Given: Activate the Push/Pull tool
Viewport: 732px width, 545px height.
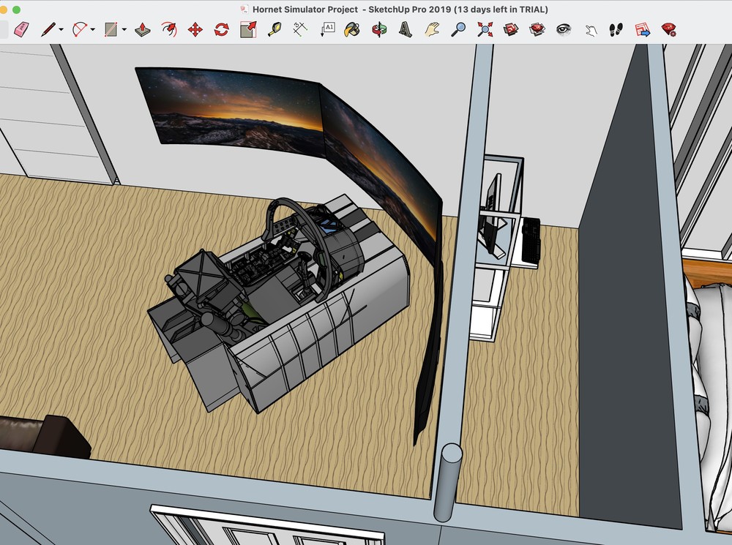Looking at the screenshot, I should point(143,31).
